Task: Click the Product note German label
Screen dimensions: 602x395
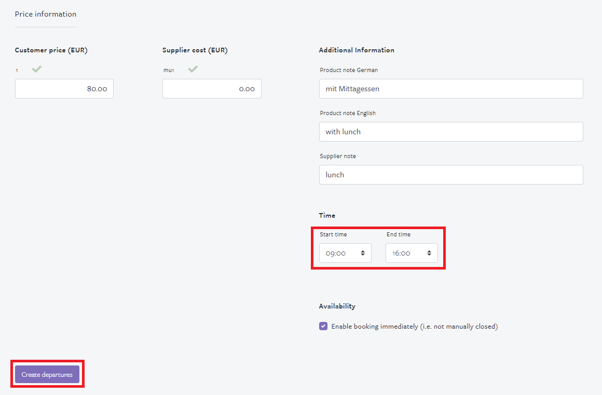Action: click(349, 70)
